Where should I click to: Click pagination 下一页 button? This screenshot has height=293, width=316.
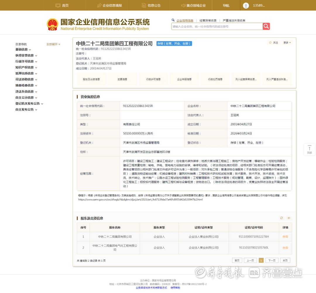[272, 260]
